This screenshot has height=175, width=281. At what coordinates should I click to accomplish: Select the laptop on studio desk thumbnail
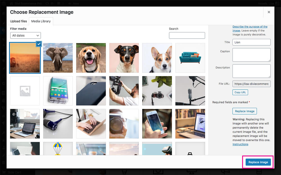(25, 124)
